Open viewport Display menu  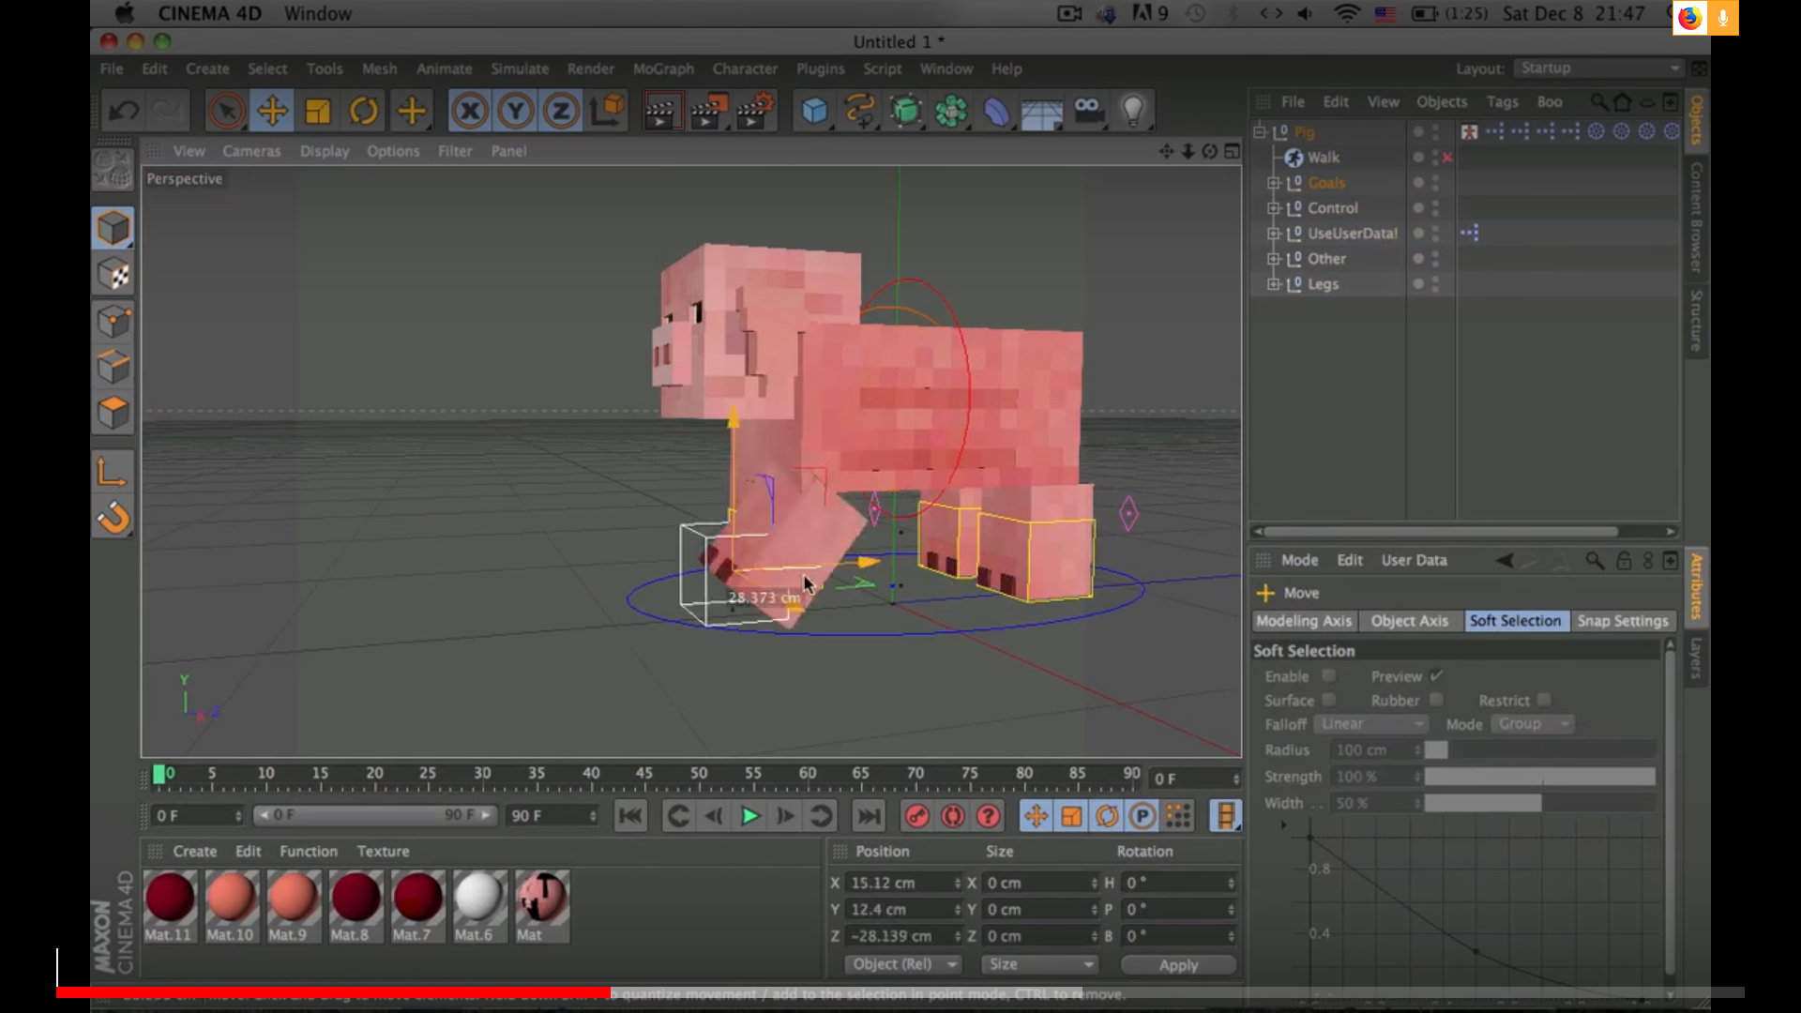[325, 151]
